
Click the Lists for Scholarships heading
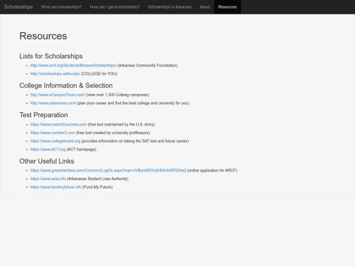coord(51,56)
